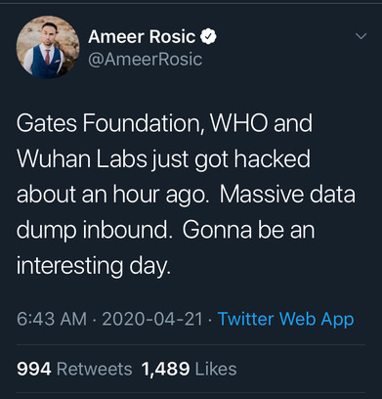The width and height of the screenshot is (382, 399).
Task: Click the words "interesting day." in tweet
Action: pos(94,266)
